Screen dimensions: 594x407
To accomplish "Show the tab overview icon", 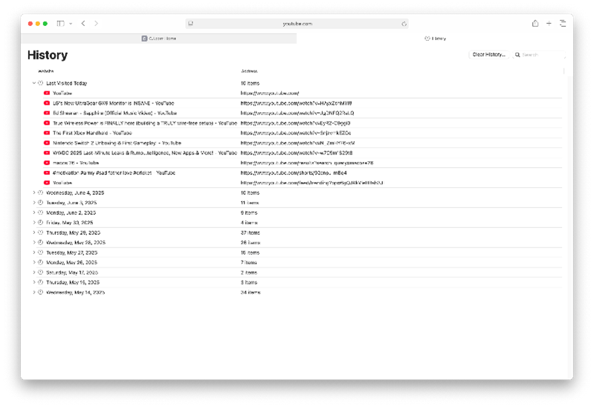I will coord(563,24).
